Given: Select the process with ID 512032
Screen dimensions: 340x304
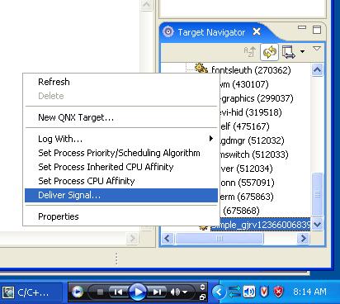Looking at the screenshot, I should click(252, 140).
